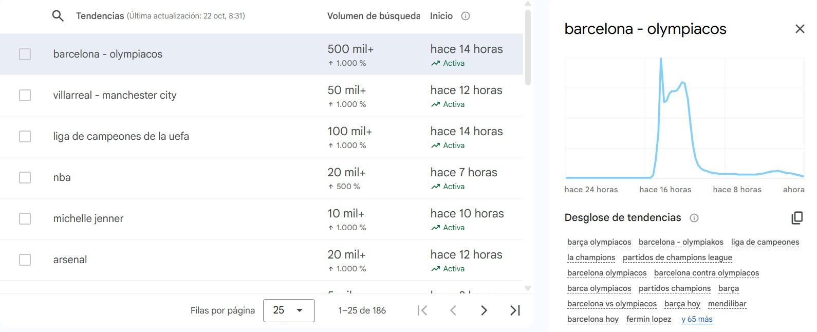Click the Activa trend icon for nba
The height and width of the screenshot is (332, 817).
[436, 187]
